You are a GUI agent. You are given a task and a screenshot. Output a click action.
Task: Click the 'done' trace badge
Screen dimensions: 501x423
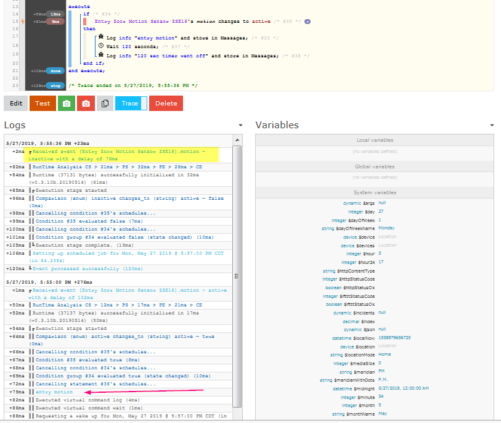click(x=55, y=71)
